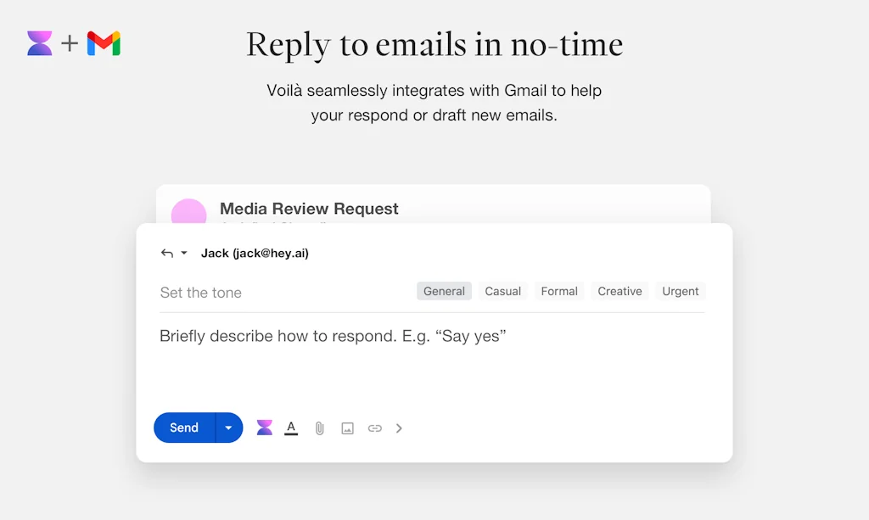Insert a hyperlink using the link icon
Screen dimensions: 869x520
point(374,428)
